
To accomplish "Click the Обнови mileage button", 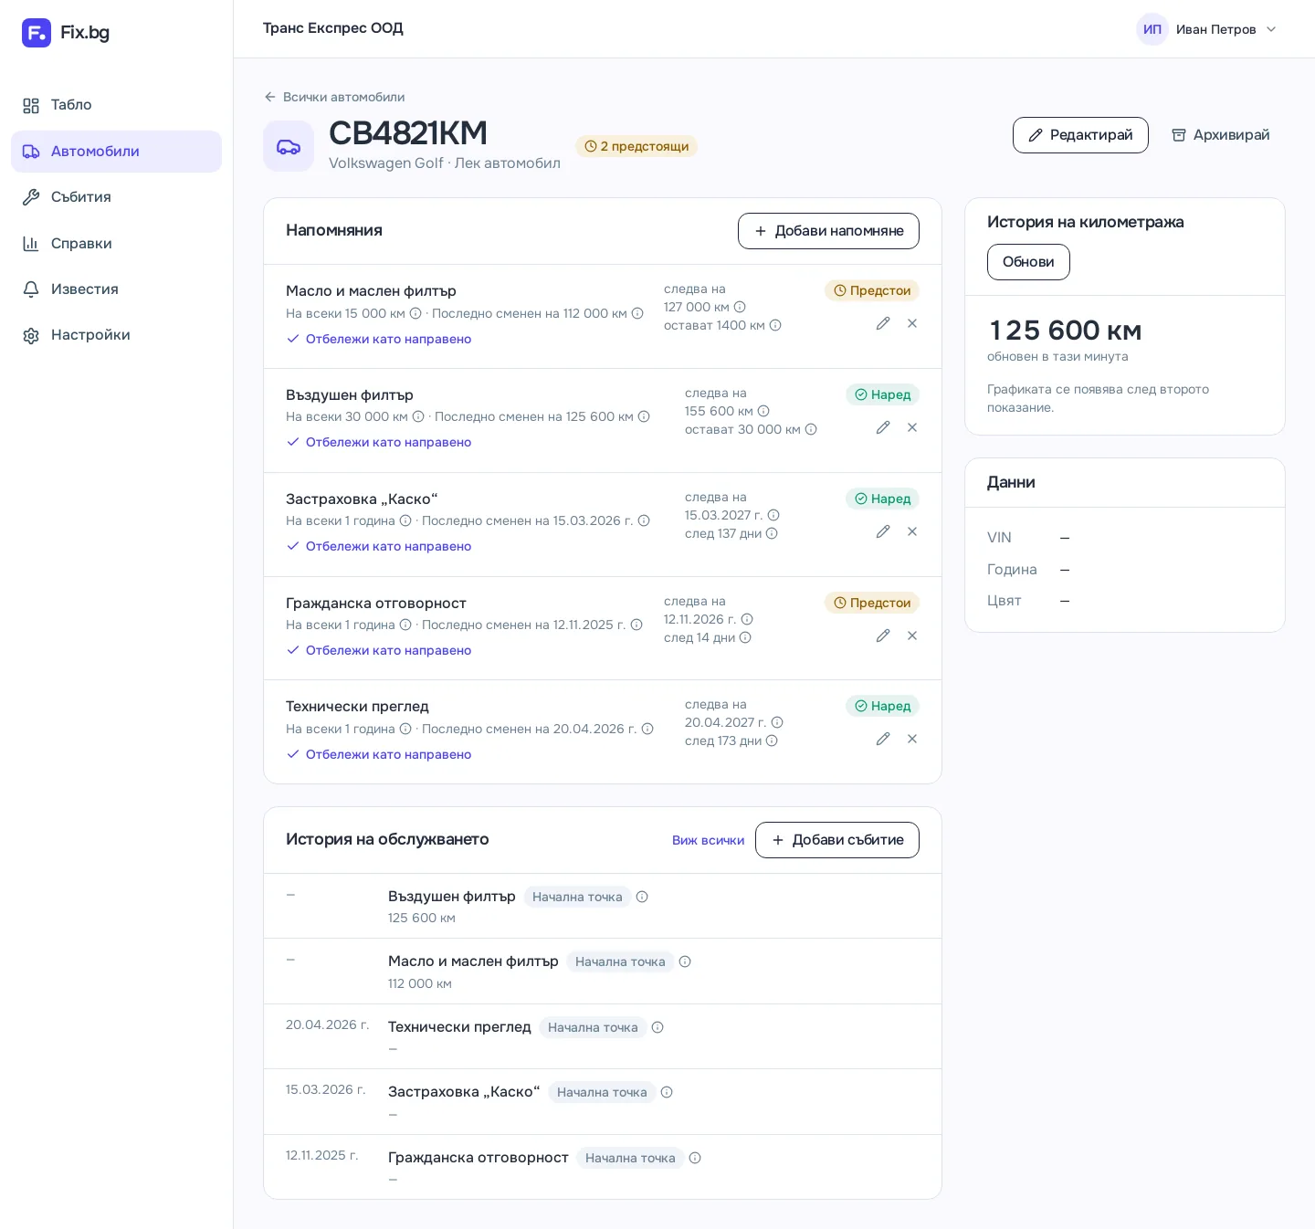I will tap(1028, 262).
